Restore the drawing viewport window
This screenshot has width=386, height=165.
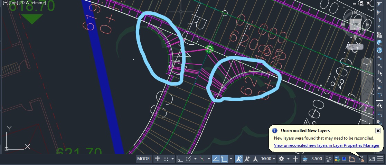pos(361,3)
